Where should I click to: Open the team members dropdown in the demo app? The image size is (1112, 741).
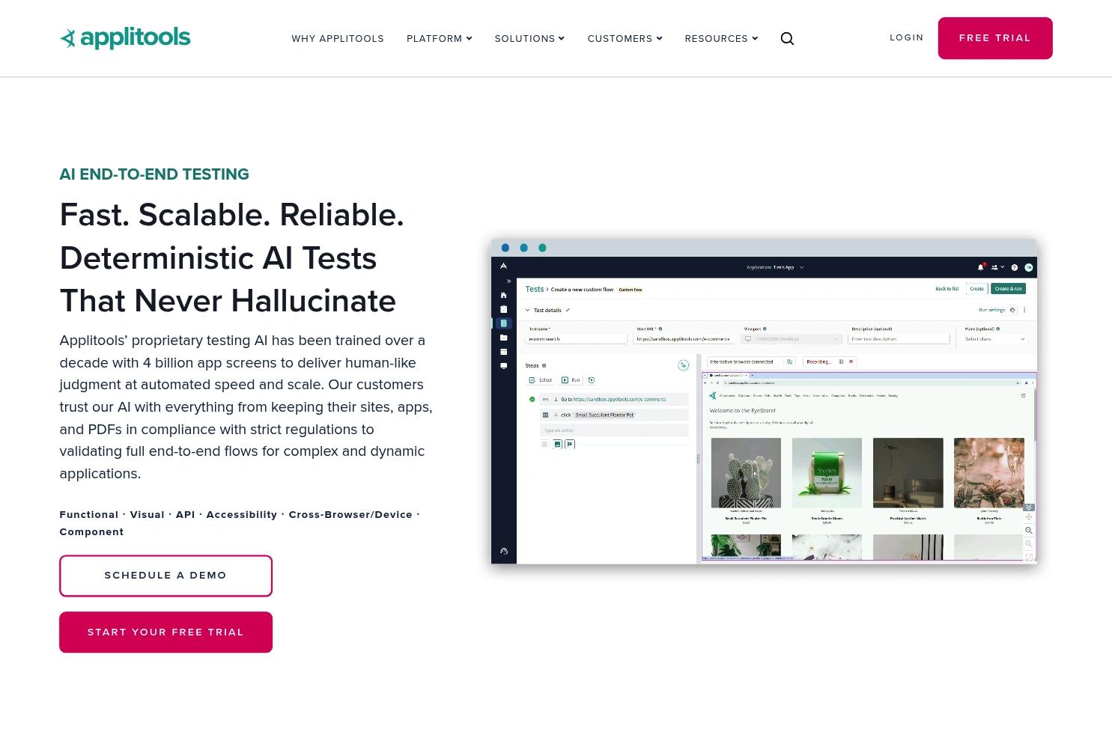tap(997, 267)
